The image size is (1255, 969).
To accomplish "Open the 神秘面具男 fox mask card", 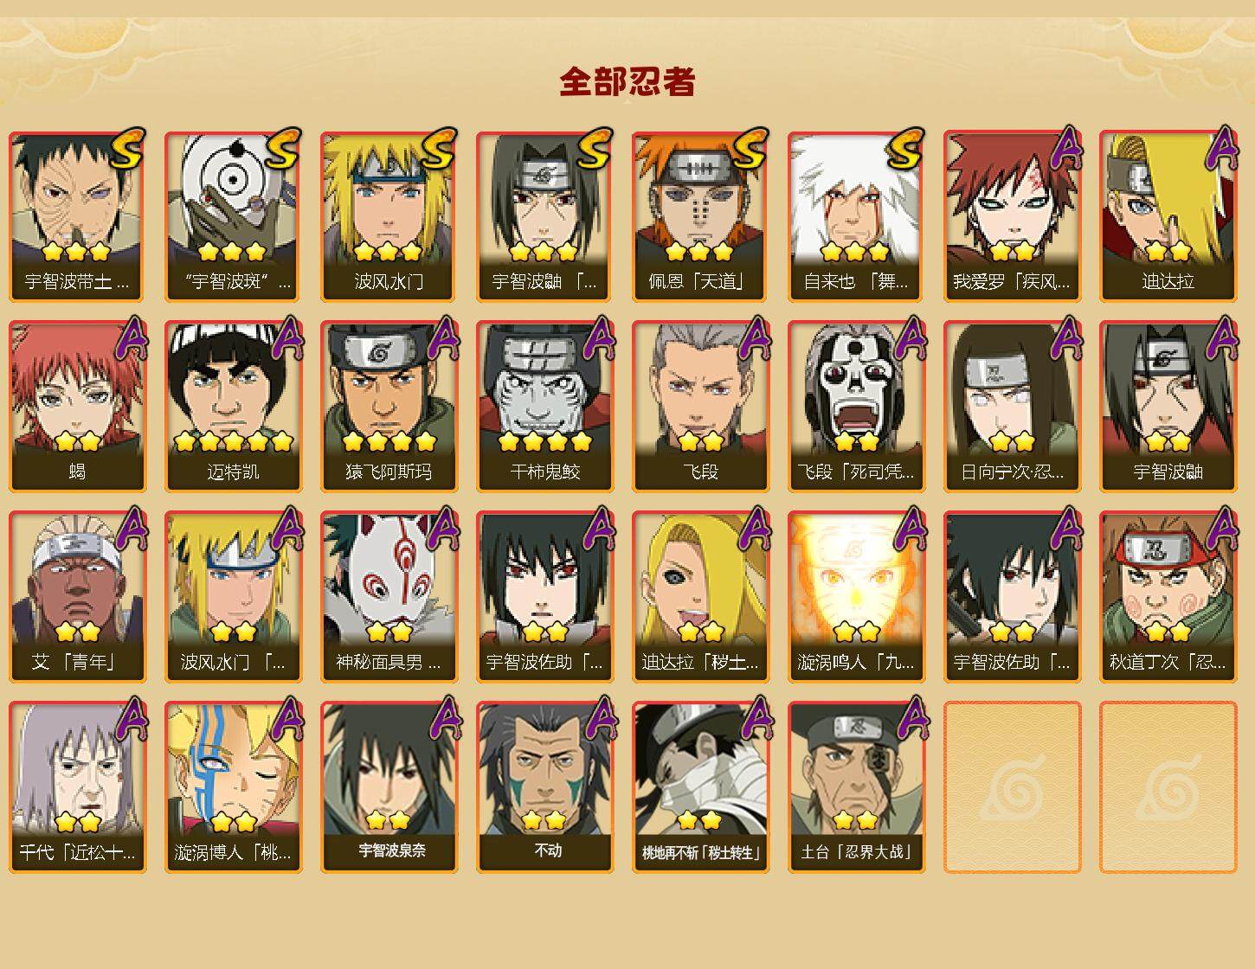I will pos(389,597).
